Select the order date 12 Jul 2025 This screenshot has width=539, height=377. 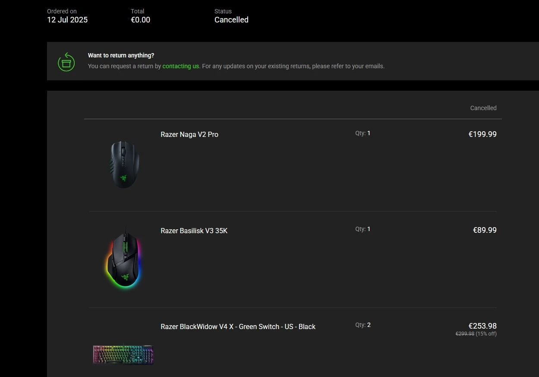[67, 20]
